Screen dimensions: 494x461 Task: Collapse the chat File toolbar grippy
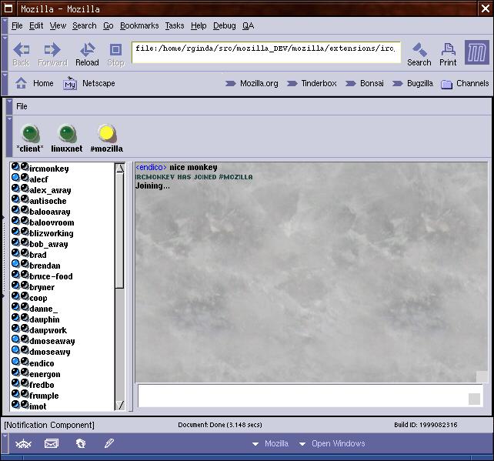9,106
